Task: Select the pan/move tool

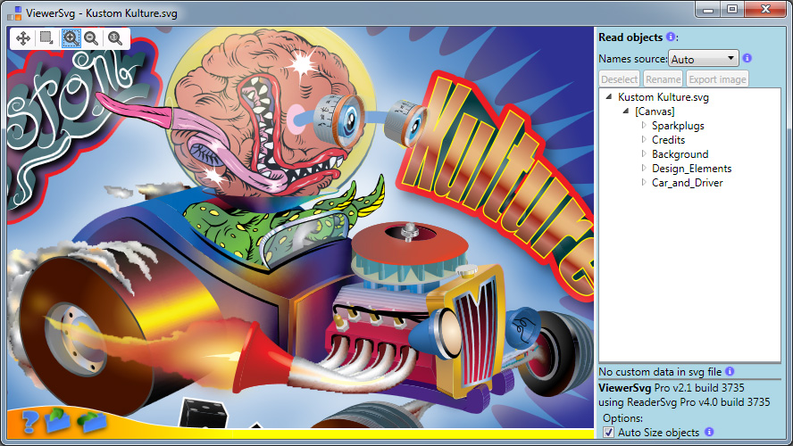Action: click(x=22, y=38)
